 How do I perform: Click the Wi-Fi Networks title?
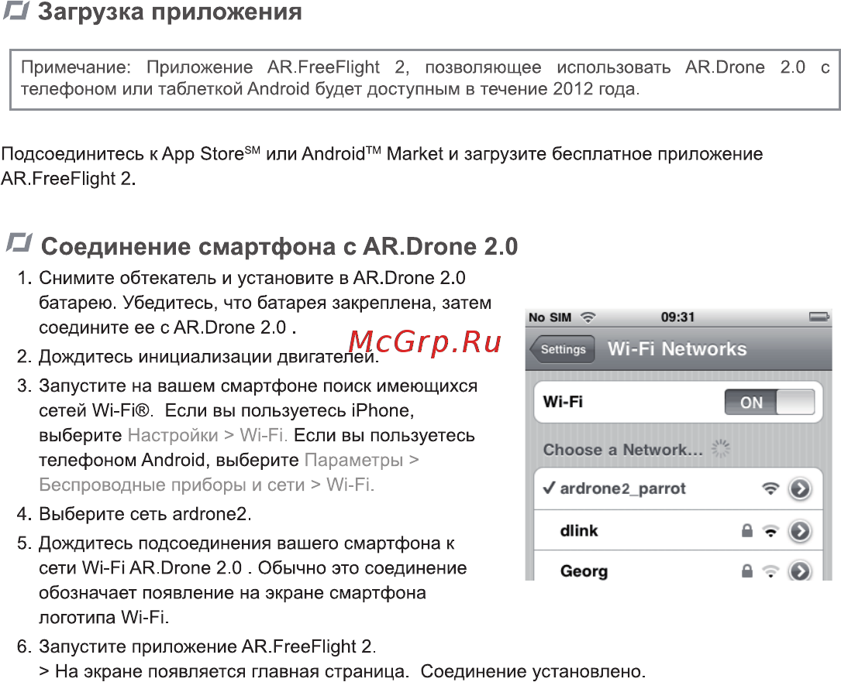[x=677, y=349]
